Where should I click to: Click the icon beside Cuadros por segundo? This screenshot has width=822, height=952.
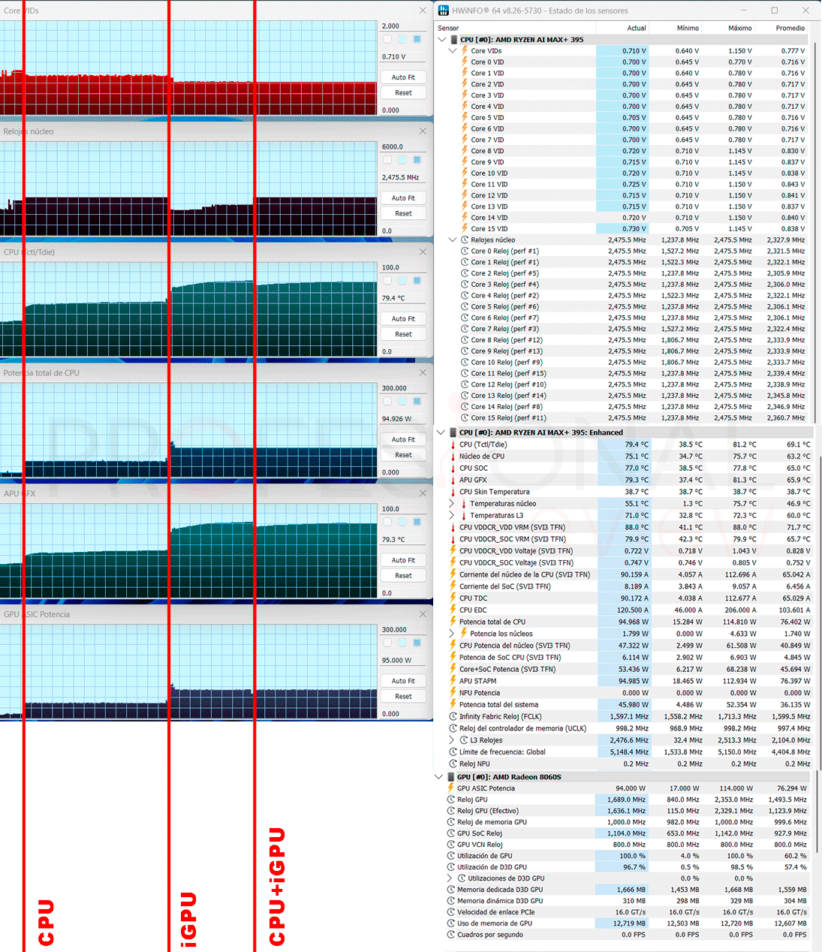(x=450, y=935)
